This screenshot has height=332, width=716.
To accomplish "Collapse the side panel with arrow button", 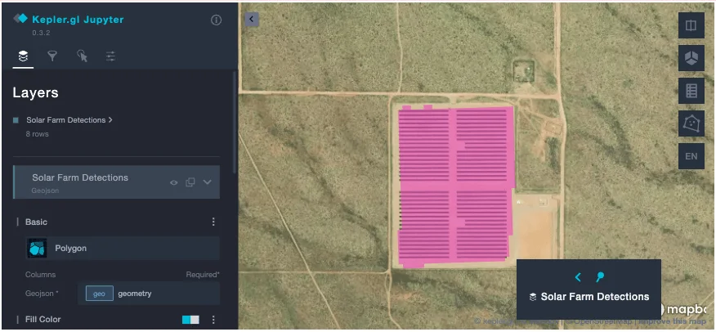I will point(252,19).
